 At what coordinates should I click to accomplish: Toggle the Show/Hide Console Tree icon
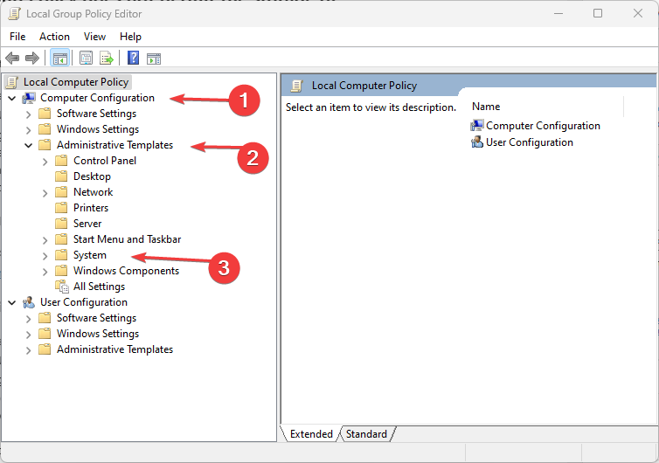click(x=59, y=59)
